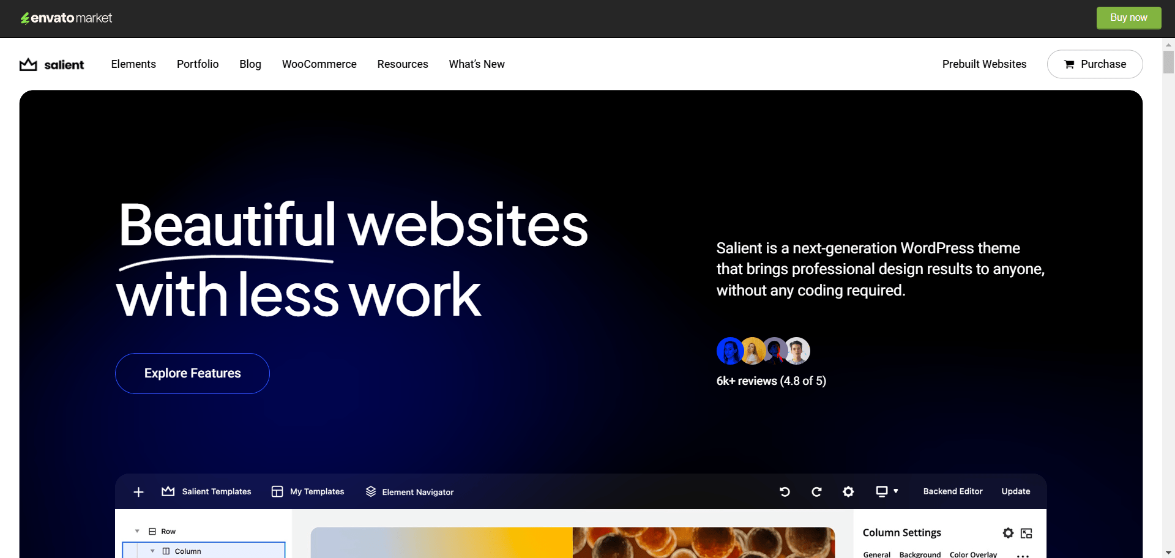Screen dimensions: 1175x558
Task: Open Salient Templates in builder toolbar
Action: pyautogui.click(x=217, y=491)
